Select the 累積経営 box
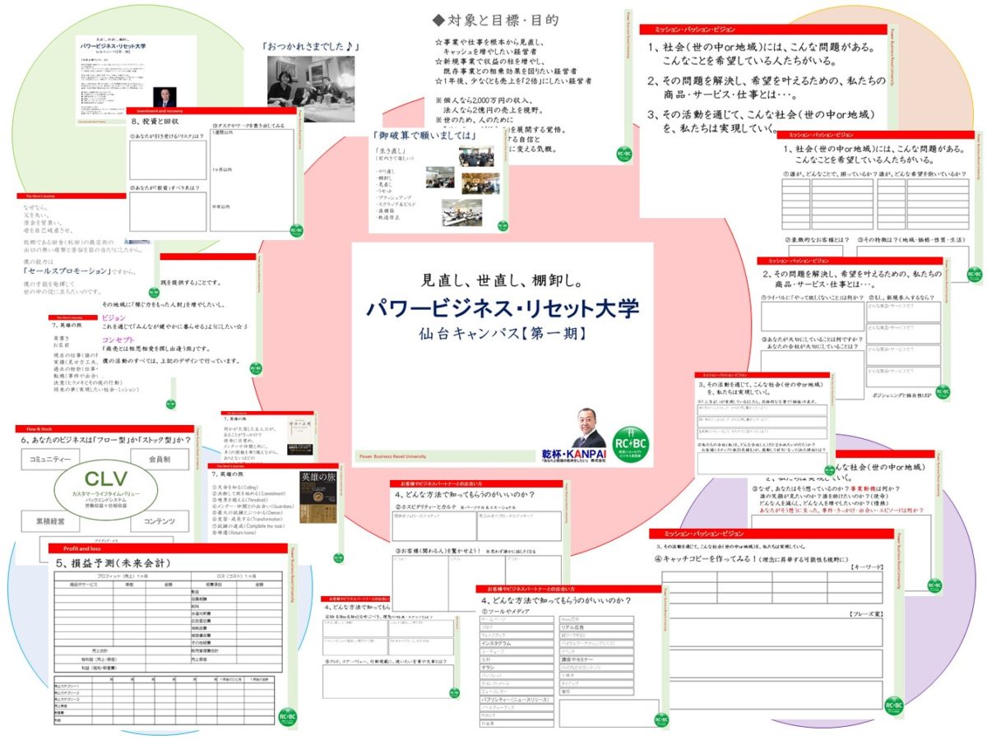Screen dimensions: 987x740 [x=50, y=521]
